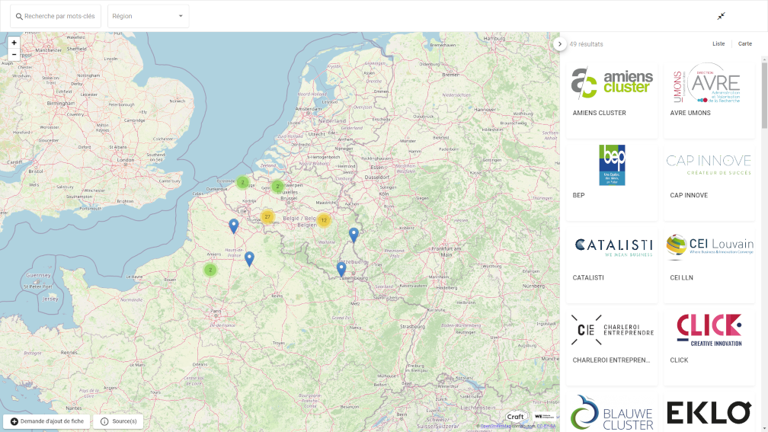768x432 pixels.
Task: Open the EKLO card
Action: (709, 411)
